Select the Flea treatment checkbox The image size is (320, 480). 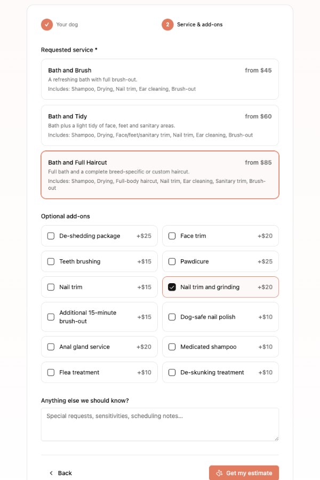point(51,372)
